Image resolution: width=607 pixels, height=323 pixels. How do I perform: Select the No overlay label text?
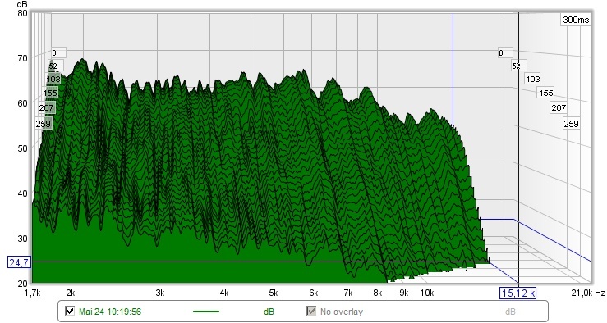(342, 312)
